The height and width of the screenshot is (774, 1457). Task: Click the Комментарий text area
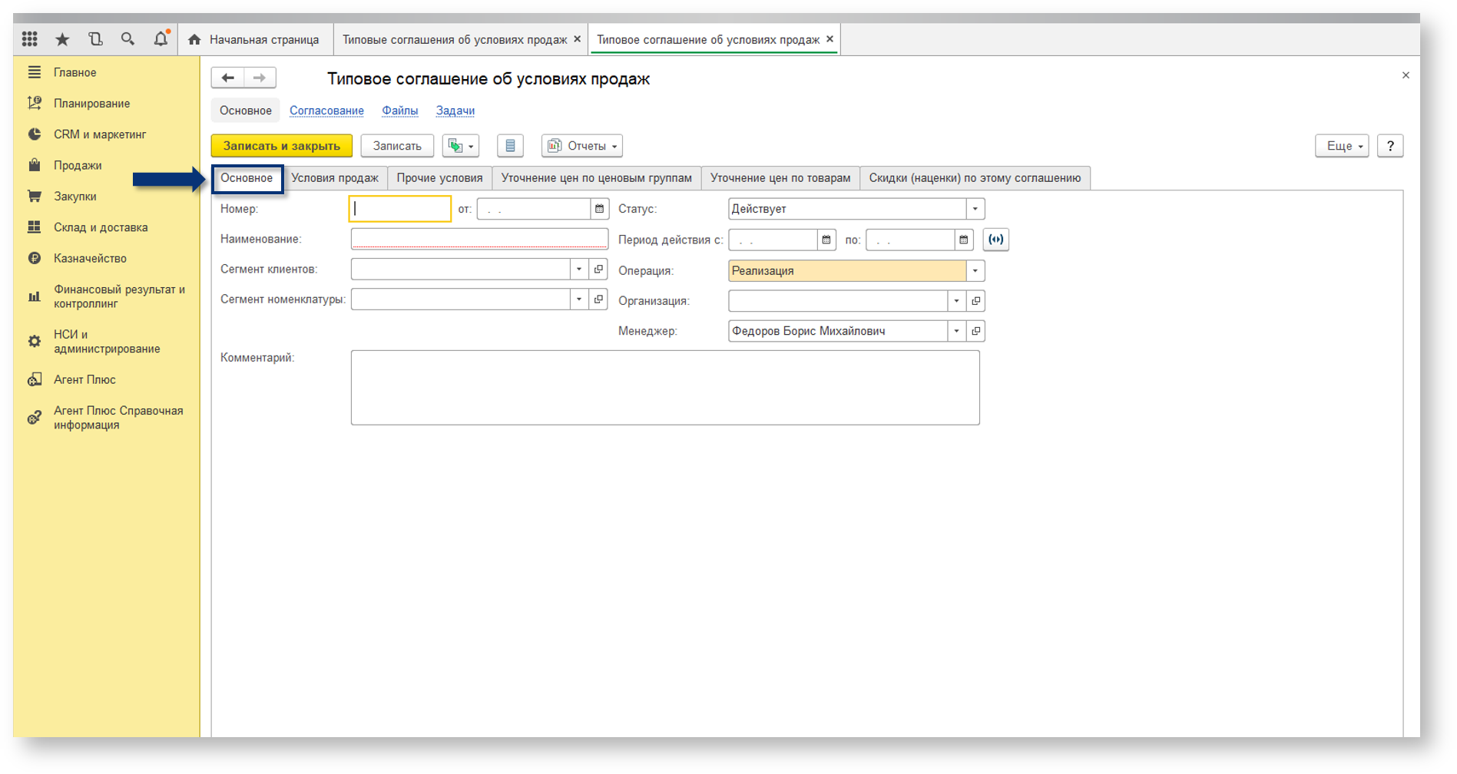click(x=665, y=388)
